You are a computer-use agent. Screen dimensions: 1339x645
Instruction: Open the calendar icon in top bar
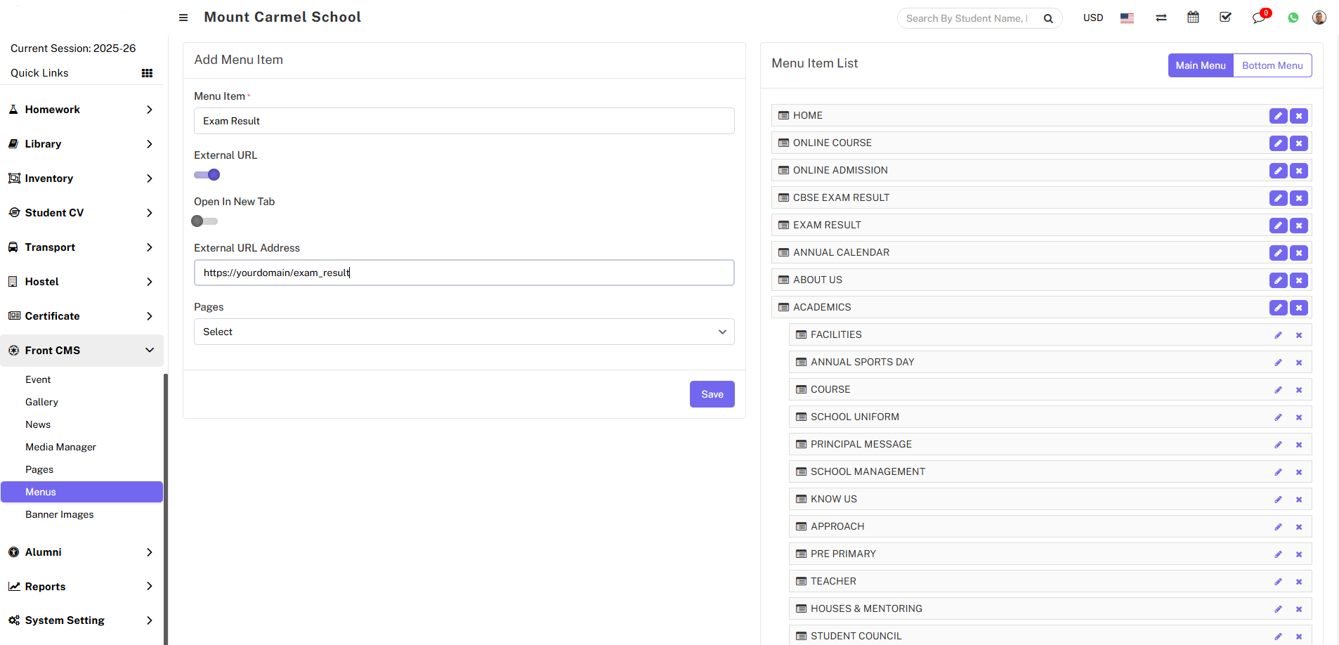(x=1193, y=18)
